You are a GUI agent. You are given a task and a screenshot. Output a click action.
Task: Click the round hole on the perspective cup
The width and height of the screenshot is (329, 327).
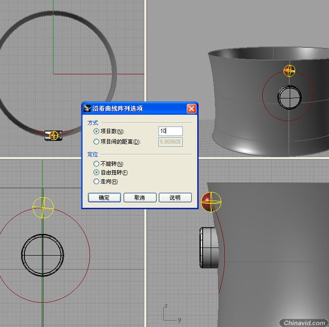[290, 97]
